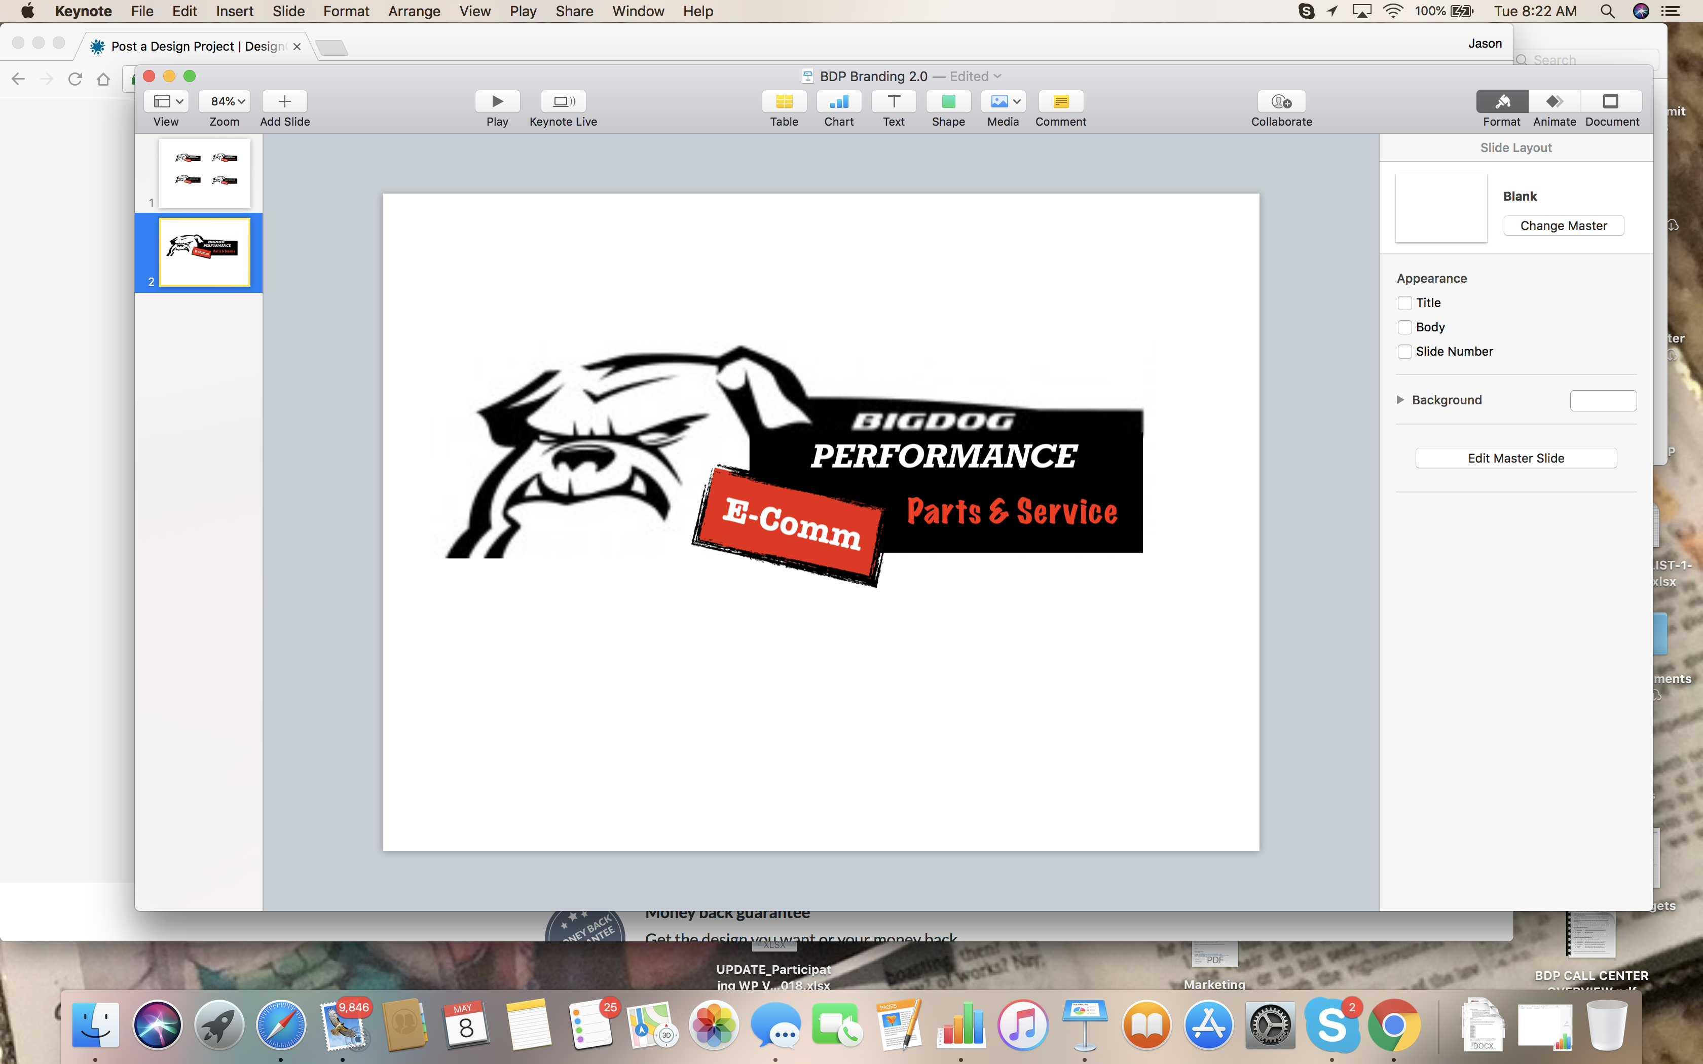This screenshot has height=1064, width=1703.
Task: Click the Collaborate icon
Action: (1281, 101)
